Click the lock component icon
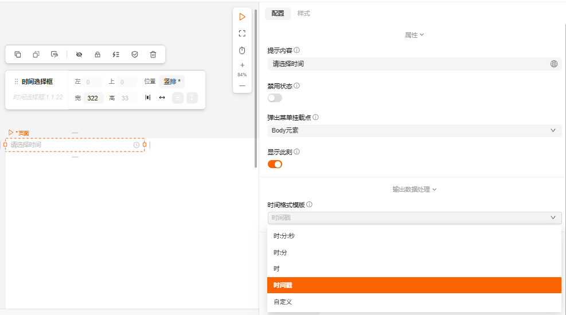 [97, 55]
